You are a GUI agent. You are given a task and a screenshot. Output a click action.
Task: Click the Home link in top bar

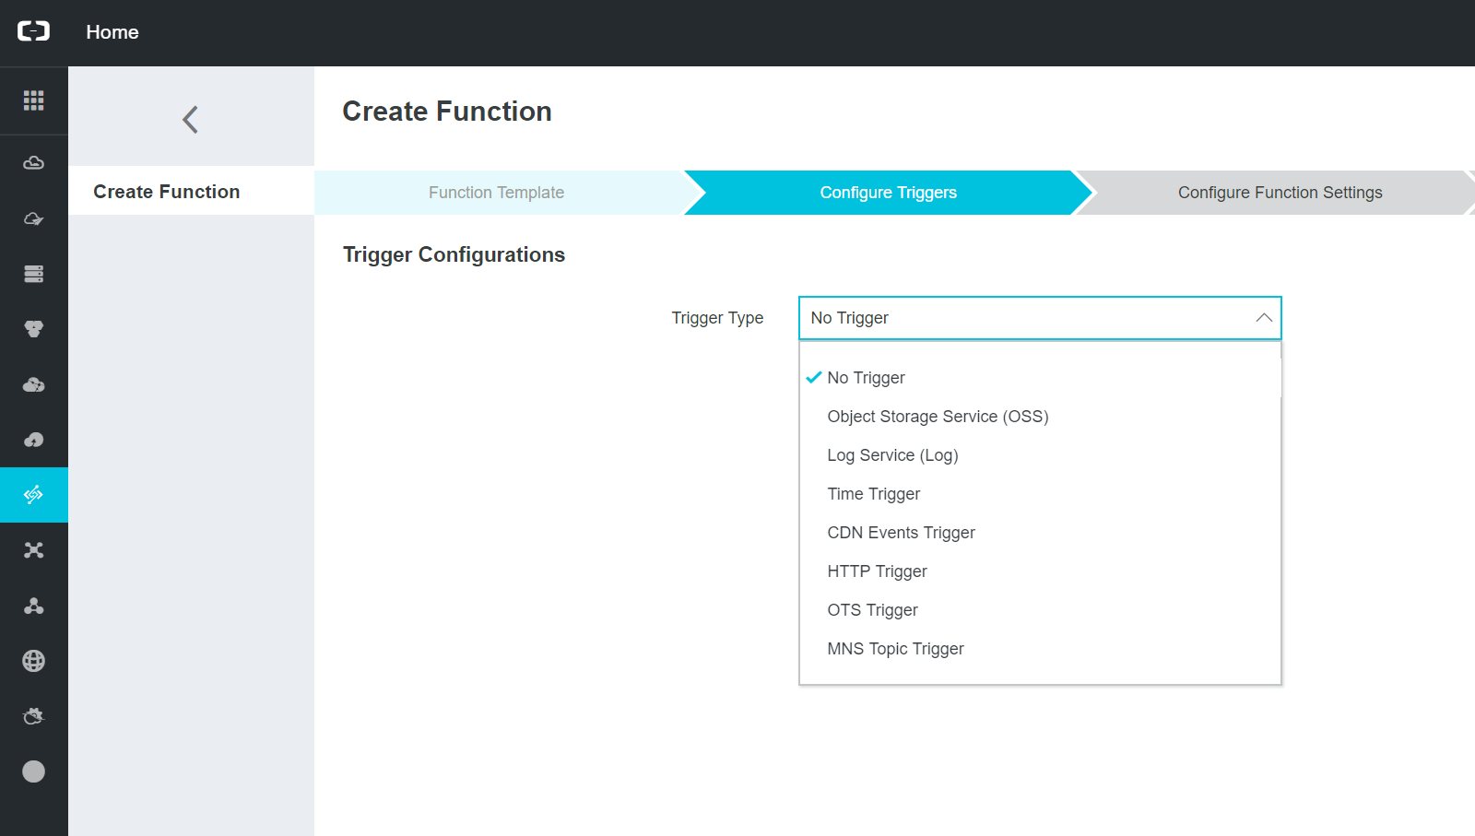112,32
